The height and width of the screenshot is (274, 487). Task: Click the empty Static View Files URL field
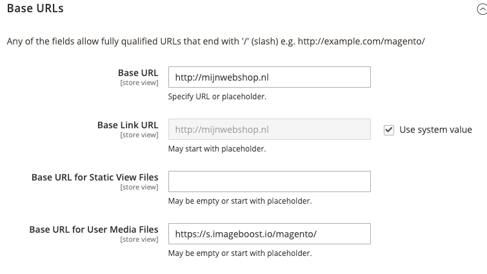pos(269,181)
